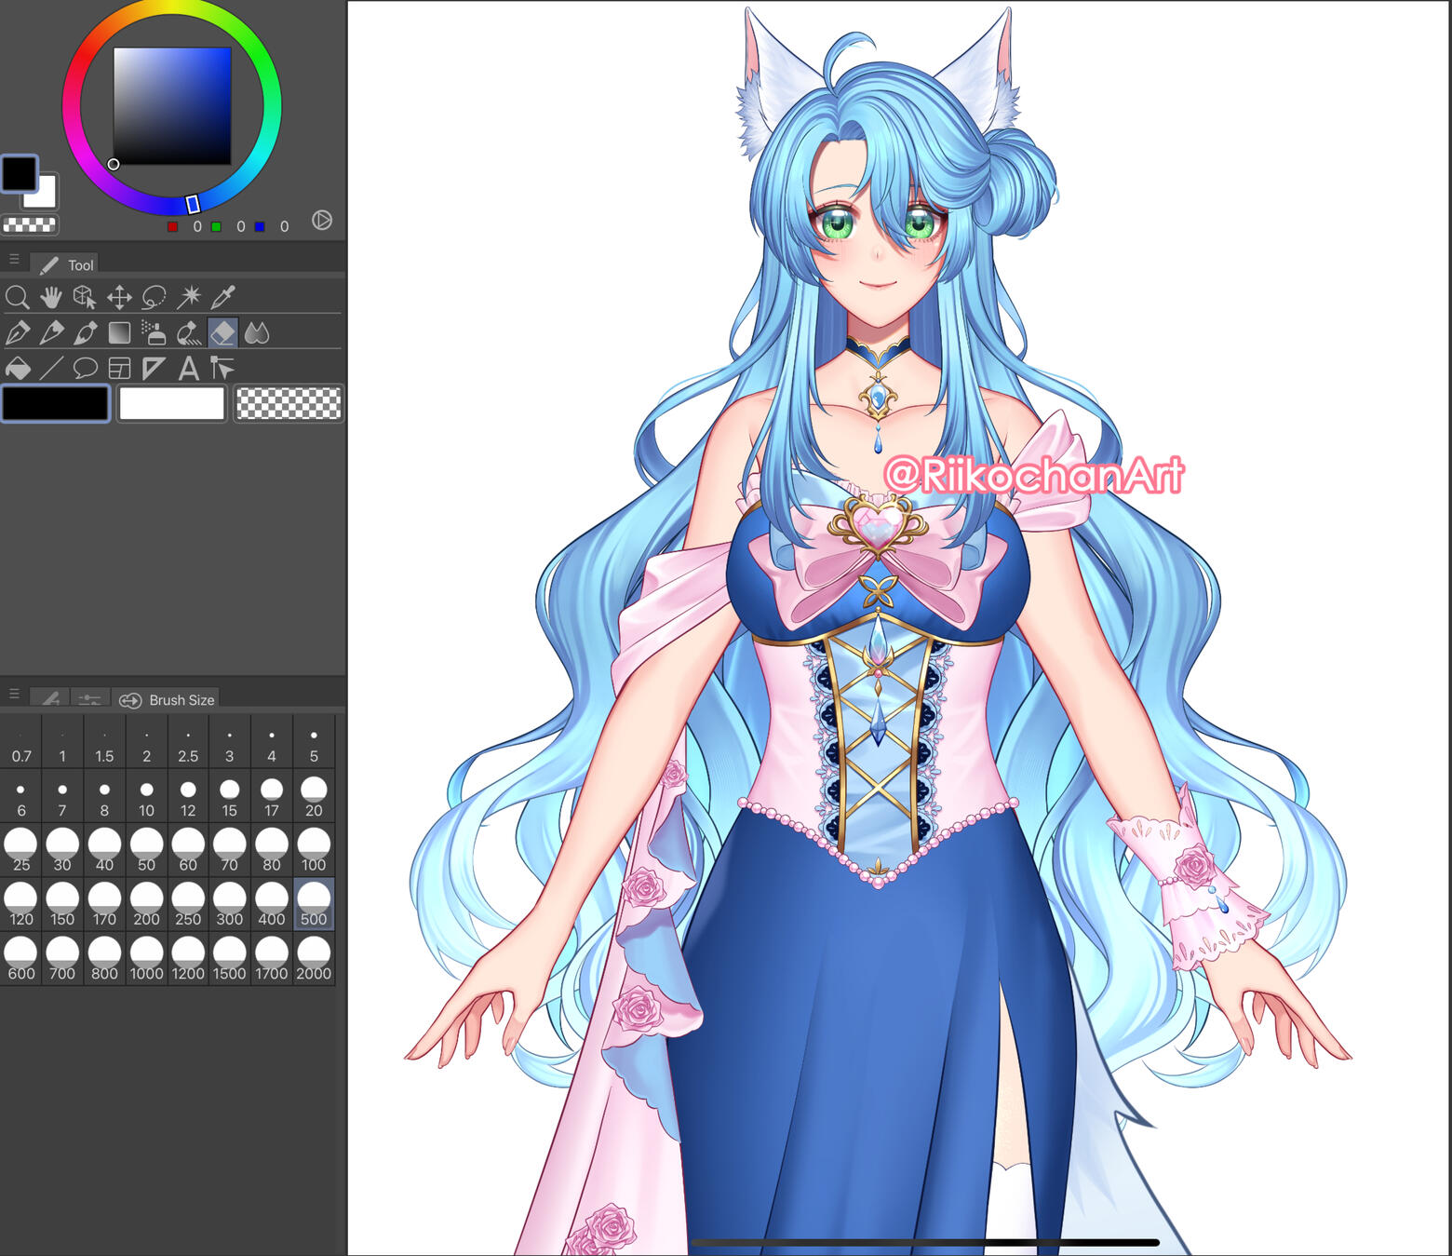The width and height of the screenshot is (1452, 1256).
Task: Select the Zoom magnifier tool
Action: click(17, 297)
